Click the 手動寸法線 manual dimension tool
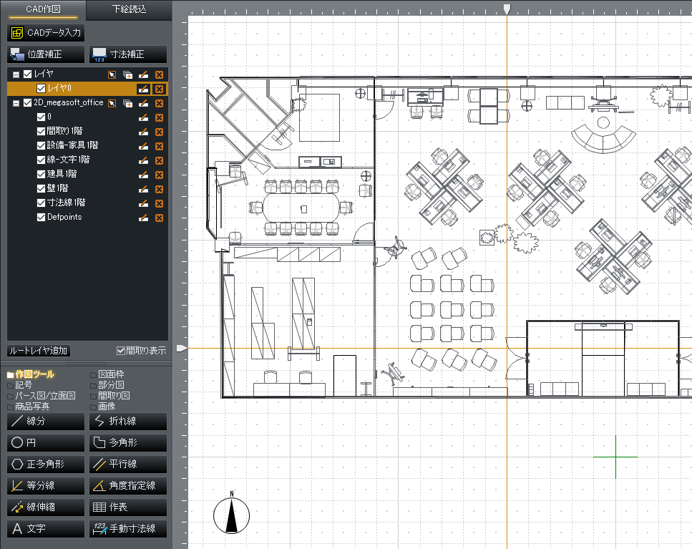 [x=127, y=529]
